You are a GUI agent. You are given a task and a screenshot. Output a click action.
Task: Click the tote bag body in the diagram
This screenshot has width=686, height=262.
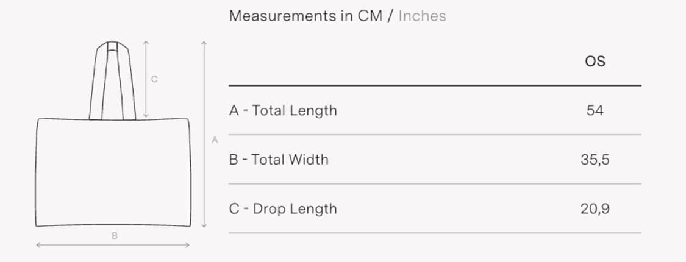click(113, 172)
